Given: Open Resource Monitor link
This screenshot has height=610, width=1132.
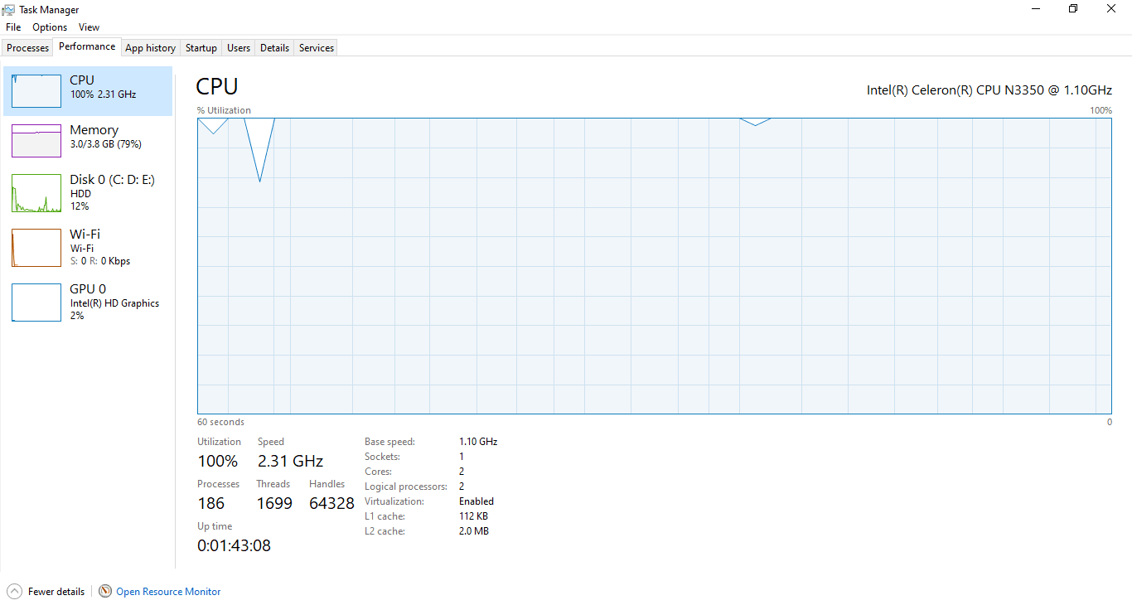Looking at the screenshot, I should 168,592.
